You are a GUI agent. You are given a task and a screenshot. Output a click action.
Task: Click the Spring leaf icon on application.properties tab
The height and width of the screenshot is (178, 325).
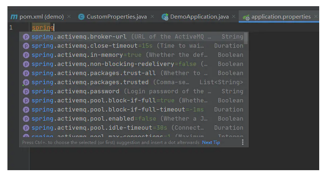(x=246, y=17)
